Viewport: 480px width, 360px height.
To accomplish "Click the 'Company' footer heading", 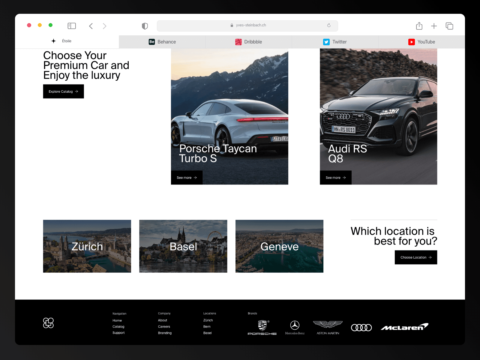I will (164, 313).
